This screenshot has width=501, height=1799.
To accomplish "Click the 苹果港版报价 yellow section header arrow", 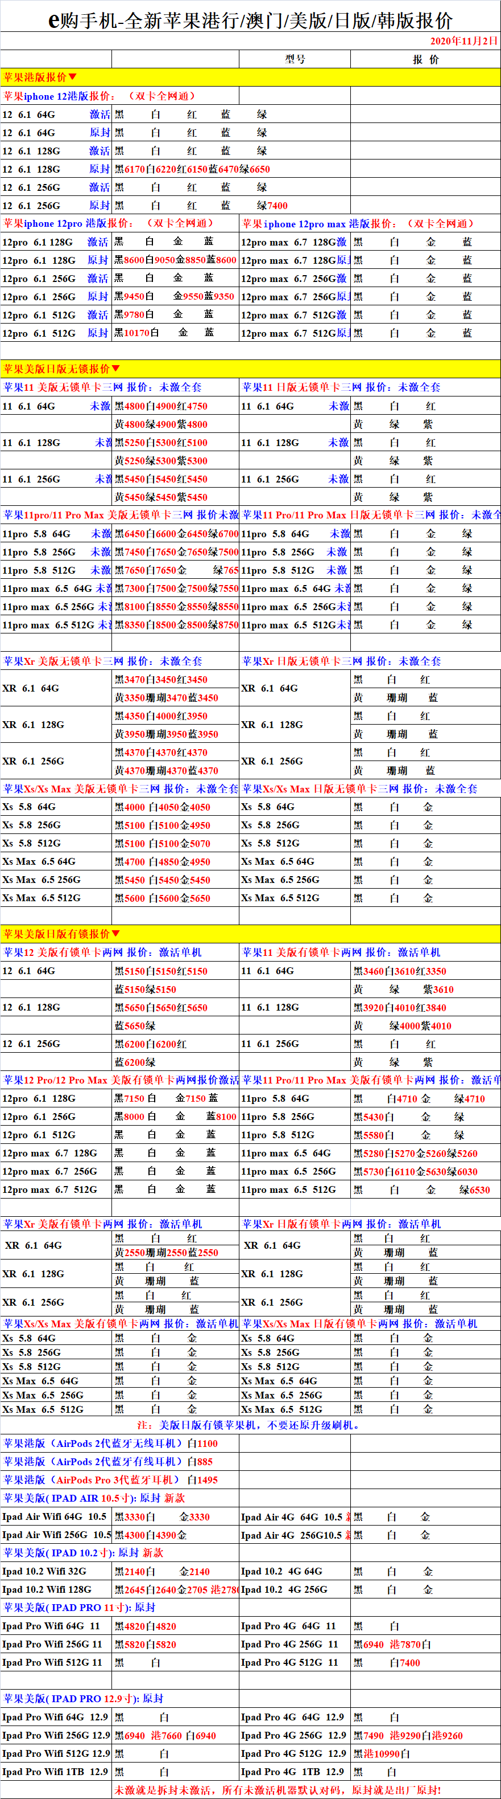I will (72, 77).
